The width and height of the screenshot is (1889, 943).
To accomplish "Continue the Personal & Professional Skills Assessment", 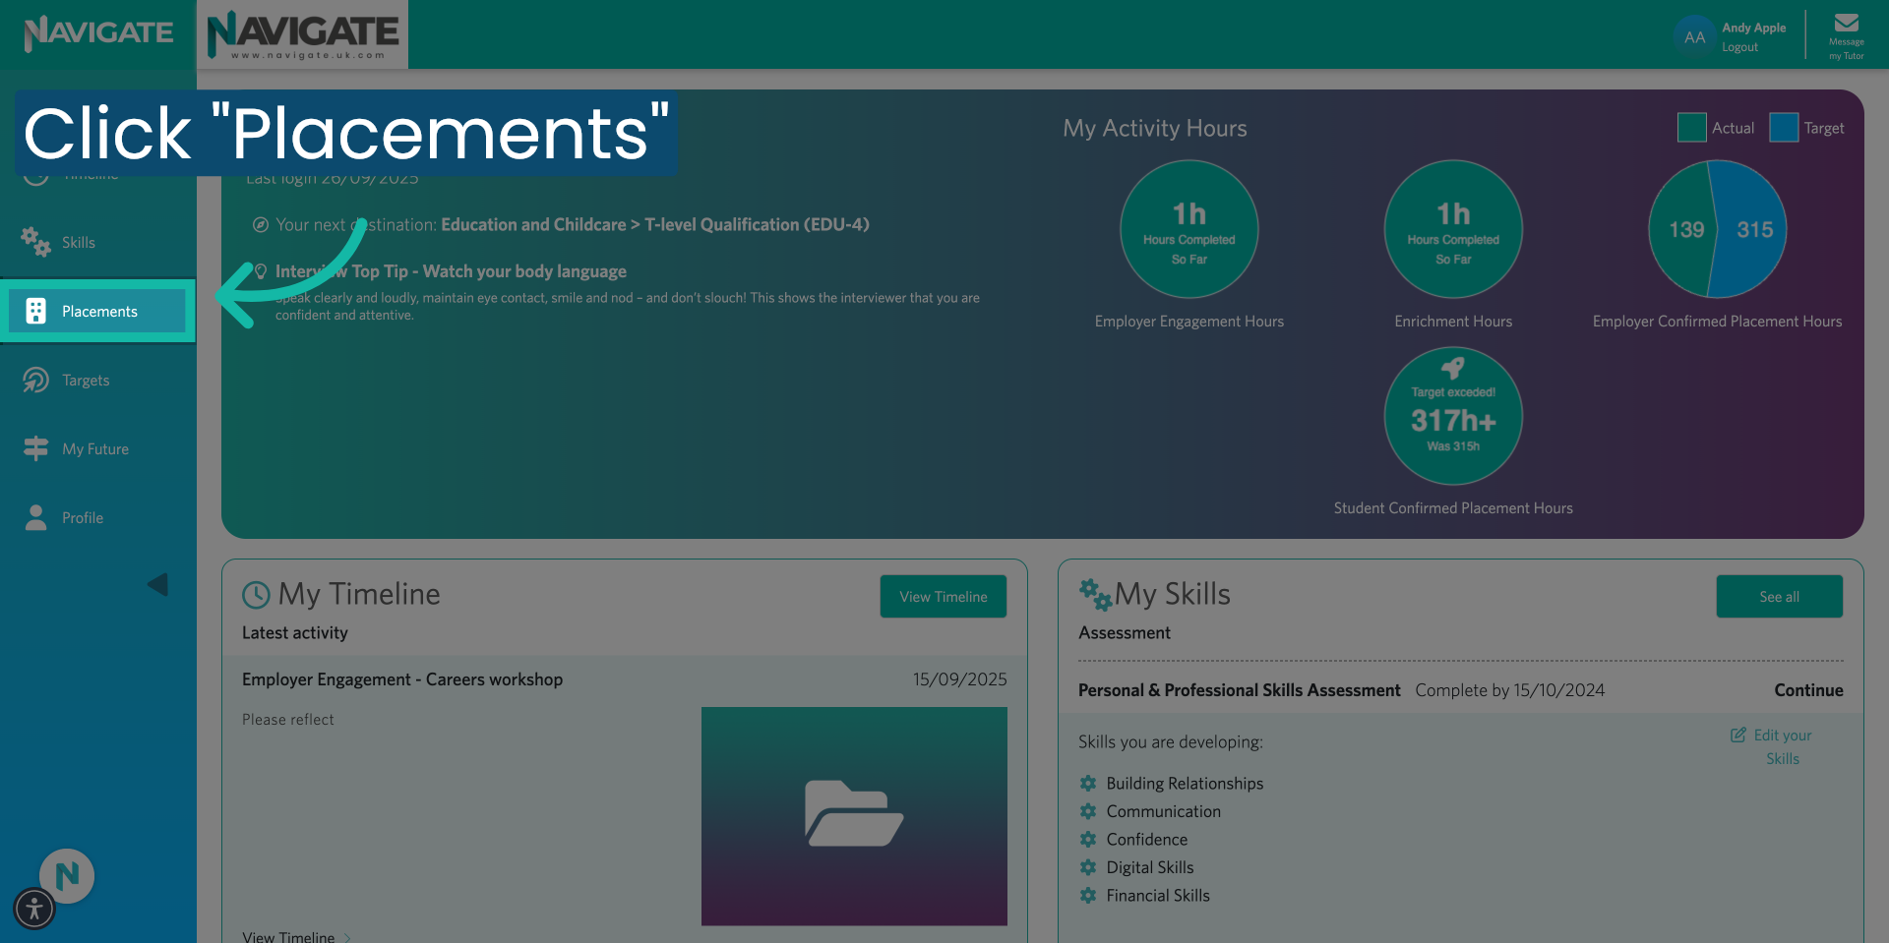I will click(x=1808, y=689).
